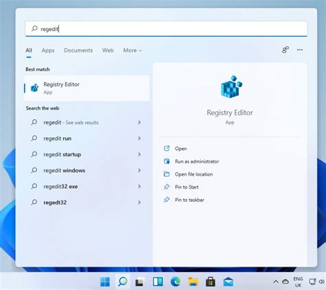
Task: Select the Registry Editor best match result
Action: click(87, 88)
